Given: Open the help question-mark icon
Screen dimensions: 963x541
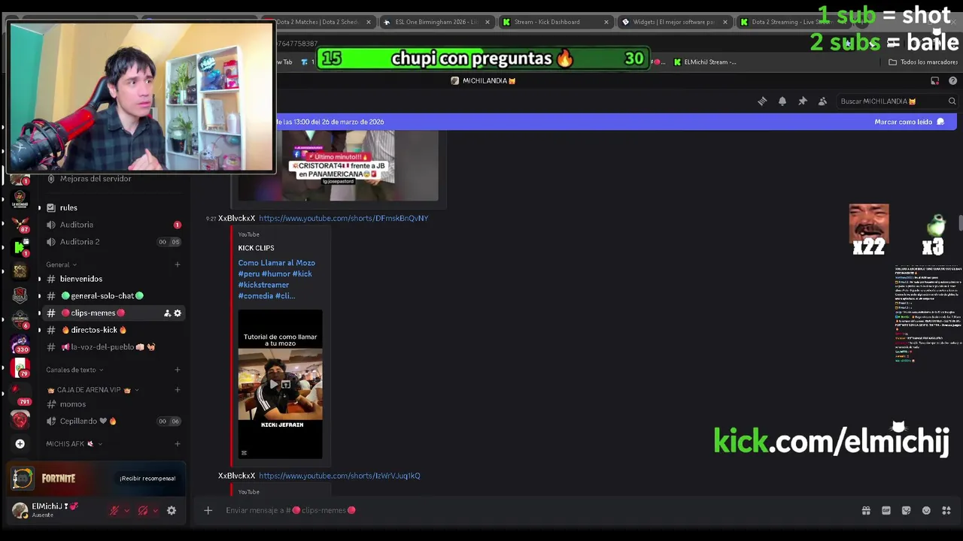Looking at the screenshot, I should point(953,80).
